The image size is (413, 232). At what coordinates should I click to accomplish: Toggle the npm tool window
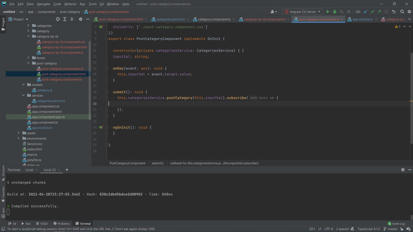pyautogui.click(x=3, y=212)
